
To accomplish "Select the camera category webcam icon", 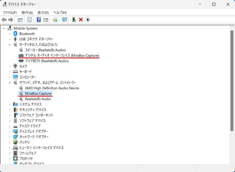I will coord(15,66).
